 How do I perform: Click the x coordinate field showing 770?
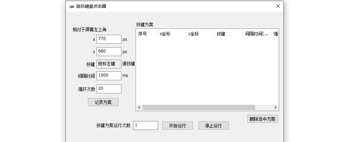coord(109,39)
